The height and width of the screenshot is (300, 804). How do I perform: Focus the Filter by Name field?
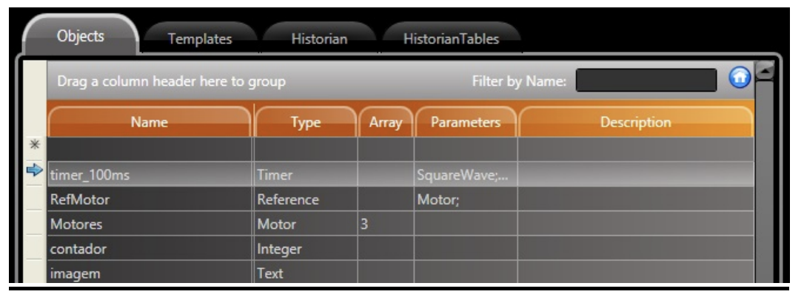click(x=646, y=81)
